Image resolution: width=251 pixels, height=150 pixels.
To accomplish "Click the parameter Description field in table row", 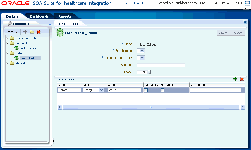I will pos(216,90).
